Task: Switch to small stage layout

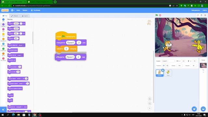Action: point(198,15)
